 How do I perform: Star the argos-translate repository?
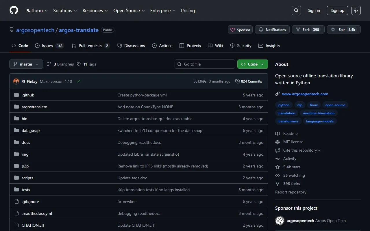[x=338, y=30]
